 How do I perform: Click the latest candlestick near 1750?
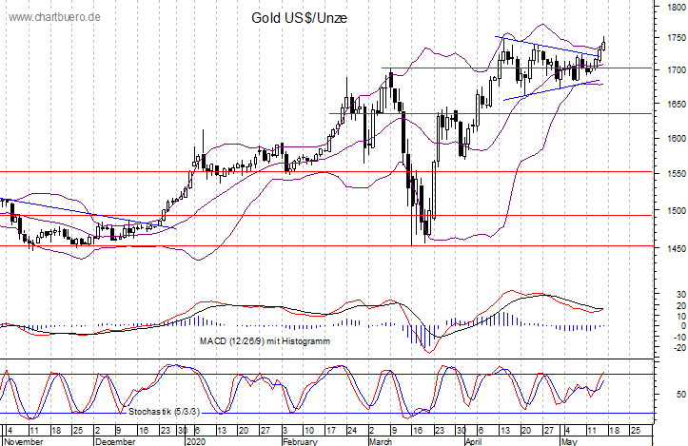pyautogui.click(x=603, y=45)
